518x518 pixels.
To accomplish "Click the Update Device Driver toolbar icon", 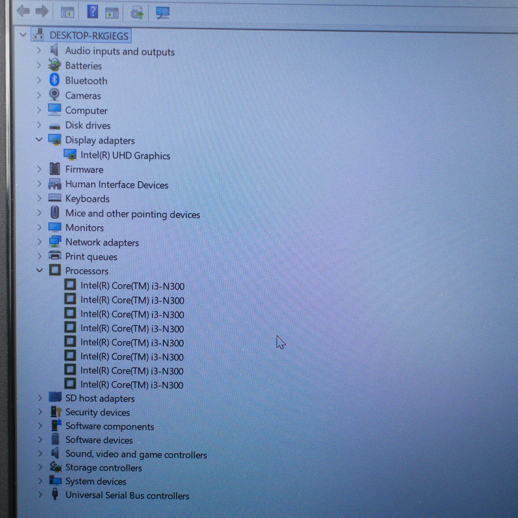I will [137, 13].
